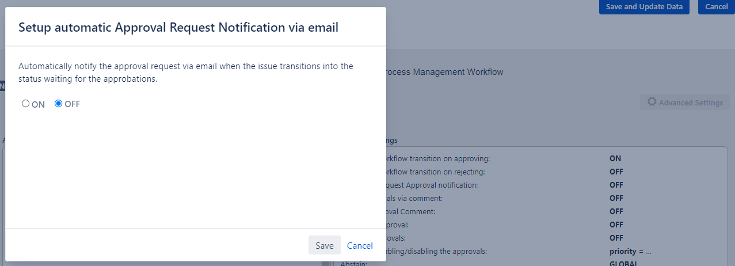Screen dimensions: 735x266
Task: Select the ON radio button
Action: pyautogui.click(x=25, y=104)
